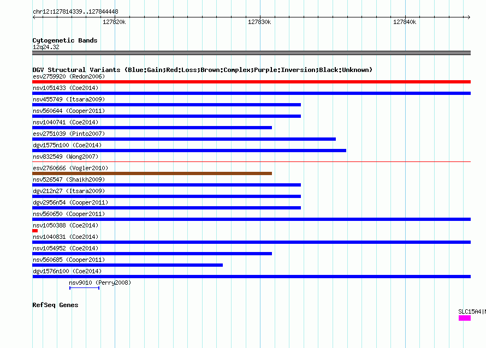Click the right arrowhead of the ruler
This screenshot has width=486, height=348.
[x=469, y=17]
